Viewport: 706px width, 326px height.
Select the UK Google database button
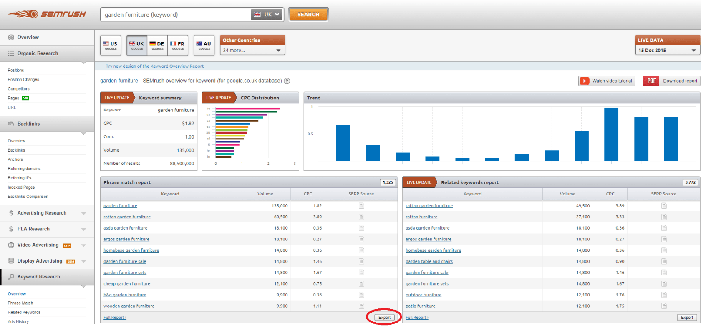[x=137, y=45]
